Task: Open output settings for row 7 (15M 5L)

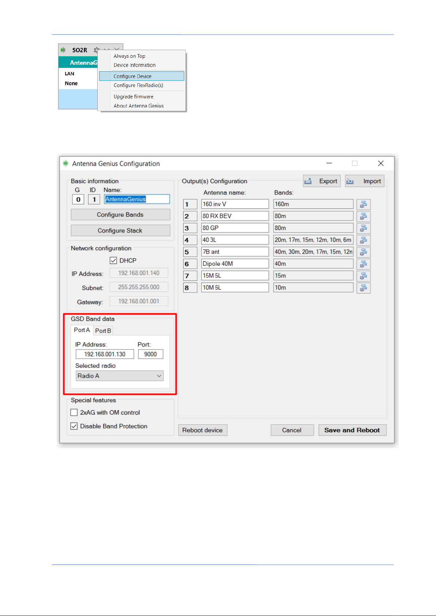Action: [x=363, y=276]
